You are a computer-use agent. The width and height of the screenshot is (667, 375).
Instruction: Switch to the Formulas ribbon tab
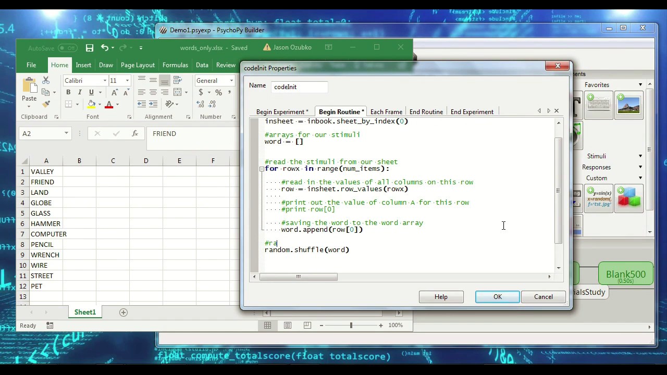(x=175, y=65)
